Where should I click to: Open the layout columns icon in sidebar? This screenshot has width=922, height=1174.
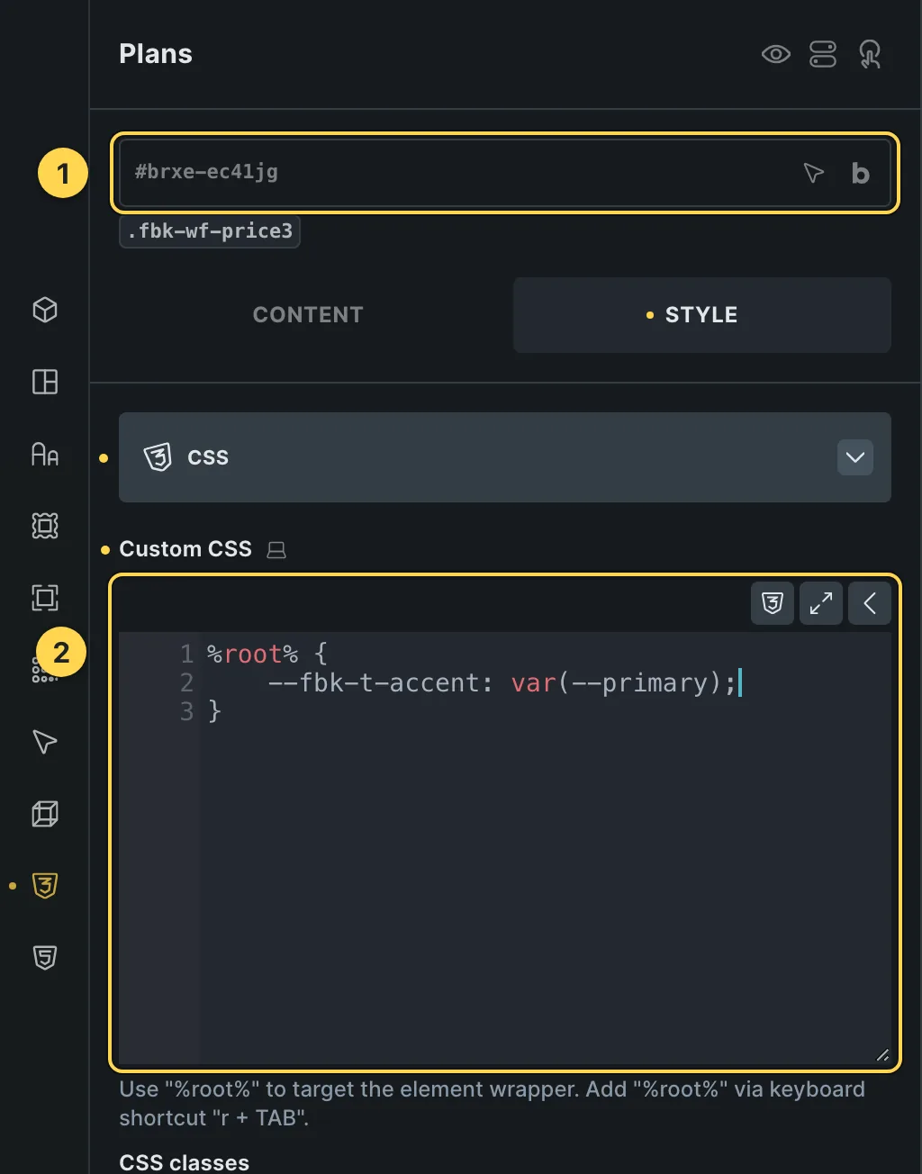coord(45,382)
